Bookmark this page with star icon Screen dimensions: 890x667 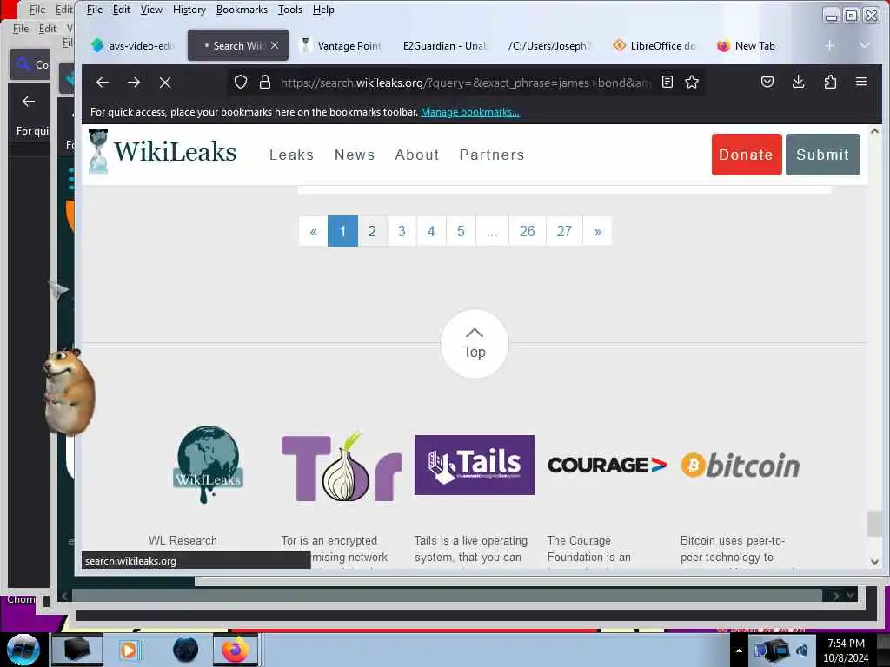(691, 83)
